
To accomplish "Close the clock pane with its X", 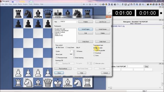I will pyautogui.click(x=163, y=7).
